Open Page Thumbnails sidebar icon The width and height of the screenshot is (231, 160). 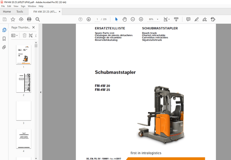coord(4,30)
